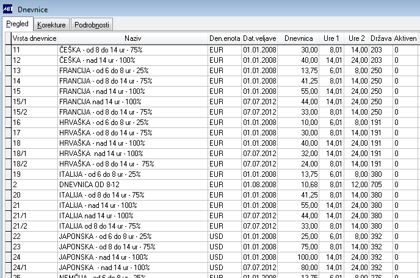Click date '01.08.2008' in DNEVNICA OD 8-12 row
Screen dimensions: 420x278
coord(259,185)
